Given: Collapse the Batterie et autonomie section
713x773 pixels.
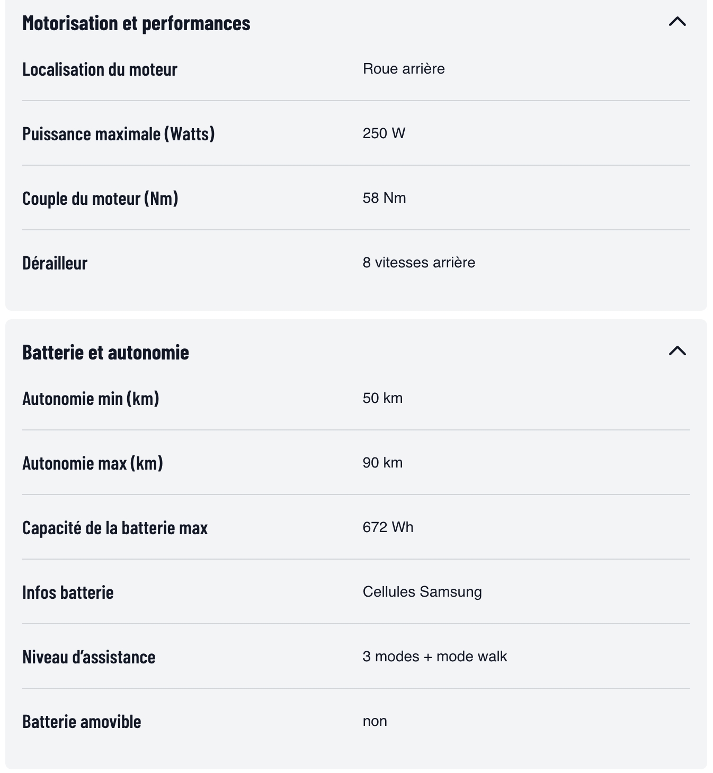Looking at the screenshot, I should (678, 351).
